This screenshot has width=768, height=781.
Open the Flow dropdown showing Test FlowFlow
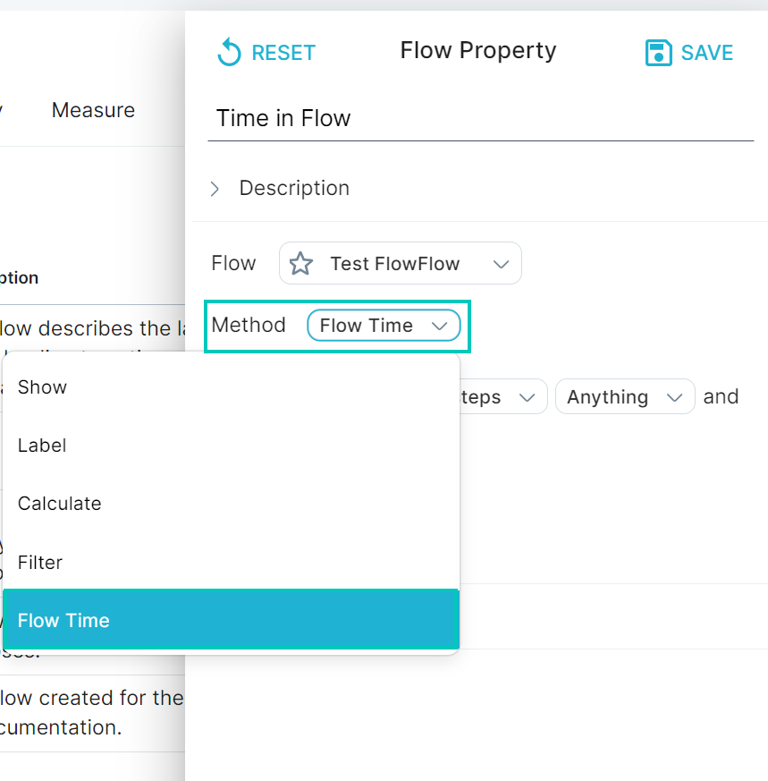[400, 263]
